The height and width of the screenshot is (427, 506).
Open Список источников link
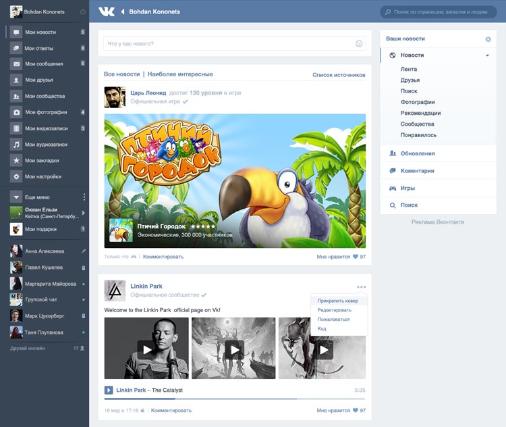[339, 75]
